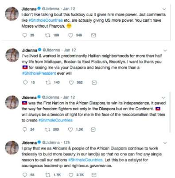Open the Jan 12 timestamp on the First Nation tweet

[x=69, y=97]
